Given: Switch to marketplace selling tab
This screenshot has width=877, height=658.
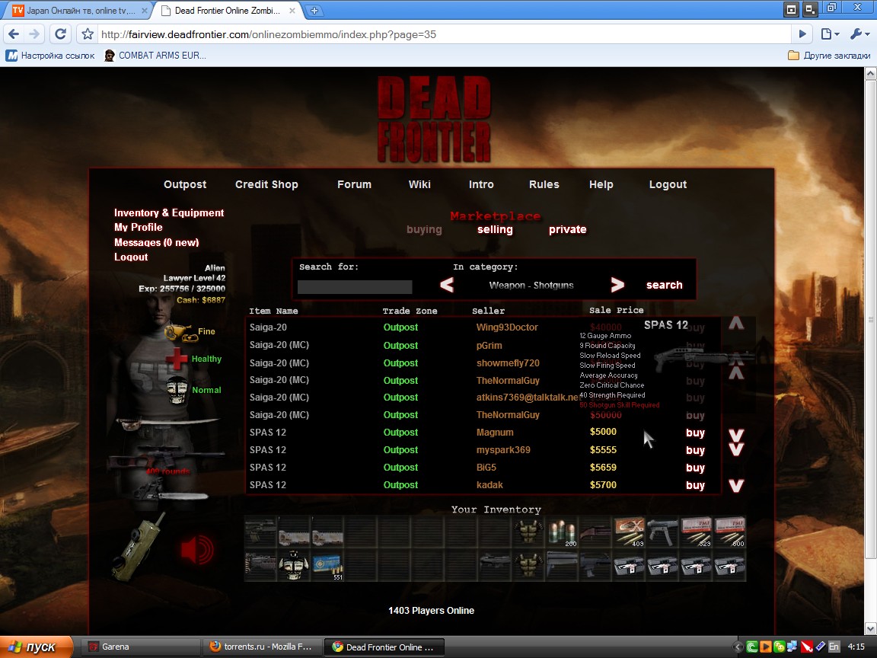Looking at the screenshot, I should [495, 229].
